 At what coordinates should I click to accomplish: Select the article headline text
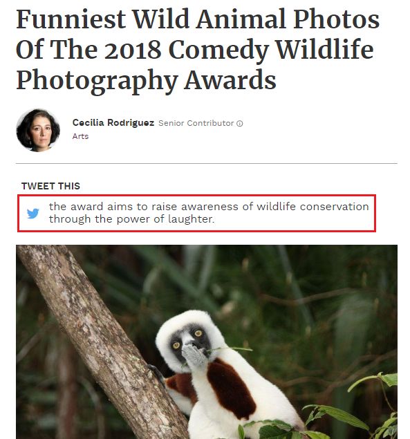click(198, 50)
